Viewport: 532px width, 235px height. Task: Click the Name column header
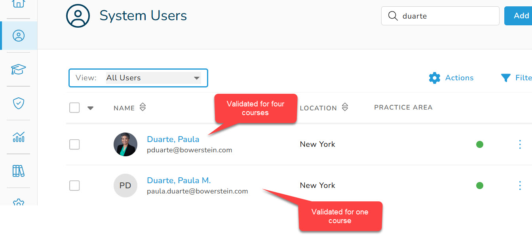tap(124, 108)
